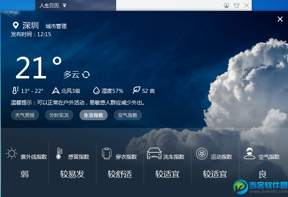Click 较适宜 under 洗车指数
This screenshot has width=288, height=197.
click(167, 174)
